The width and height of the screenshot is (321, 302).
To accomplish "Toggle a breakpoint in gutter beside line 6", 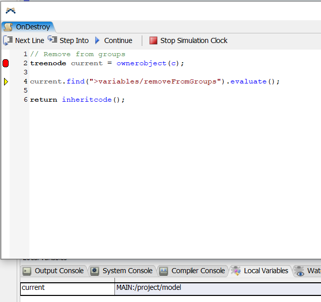I will pyautogui.click(x=6, y=100).
